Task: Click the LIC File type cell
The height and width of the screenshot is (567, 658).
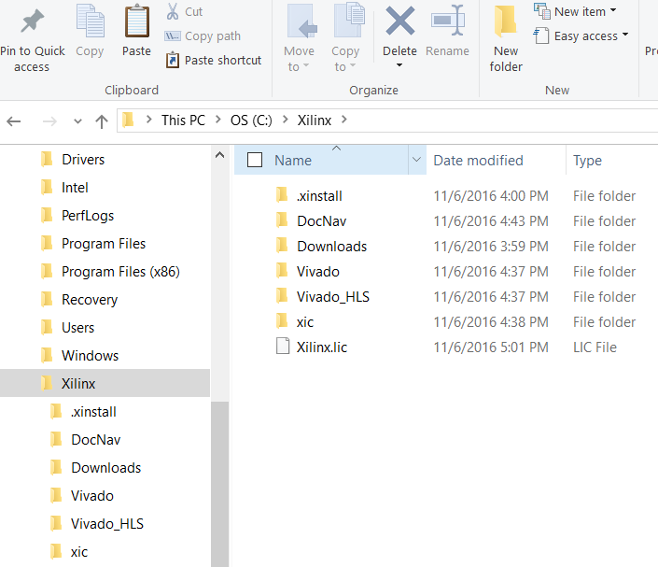Action: tap(595, 347)
